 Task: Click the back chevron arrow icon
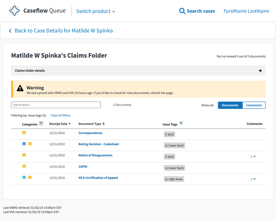[x=10, y=31]
